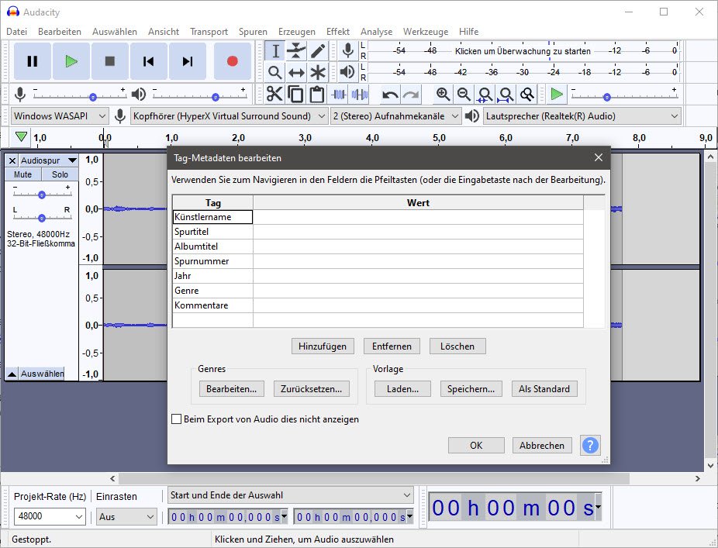Toggle Solo on the audio track
The height and width of the screenshot is (548, 718).
pos(60,174)
